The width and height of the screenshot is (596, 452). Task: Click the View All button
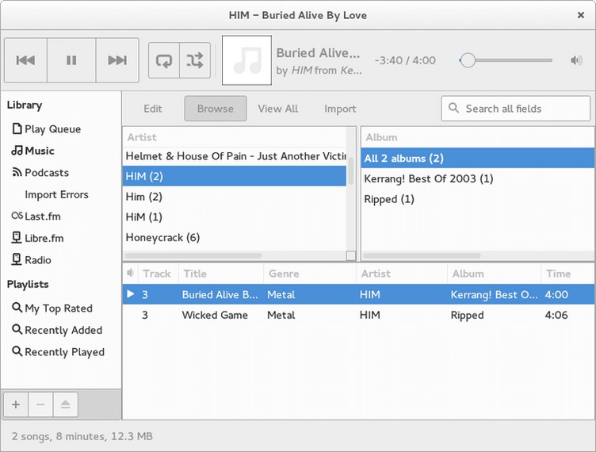(x=278, y=109)
